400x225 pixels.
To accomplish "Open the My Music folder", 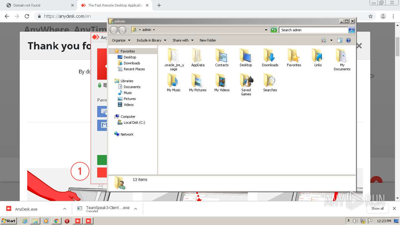I will click(174, 83).
